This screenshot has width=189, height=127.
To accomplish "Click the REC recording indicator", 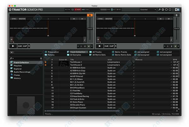I will (119, 9).
